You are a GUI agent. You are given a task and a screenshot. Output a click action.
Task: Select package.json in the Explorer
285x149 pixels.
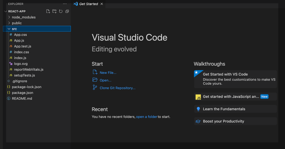pos(22,93)
